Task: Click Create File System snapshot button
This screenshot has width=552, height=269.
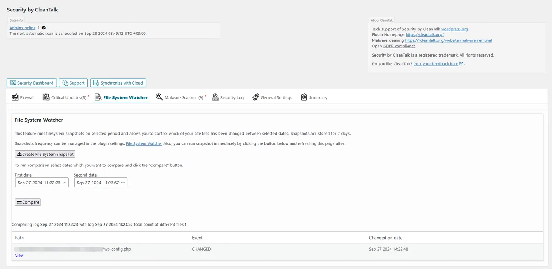Action: (45, 154)
